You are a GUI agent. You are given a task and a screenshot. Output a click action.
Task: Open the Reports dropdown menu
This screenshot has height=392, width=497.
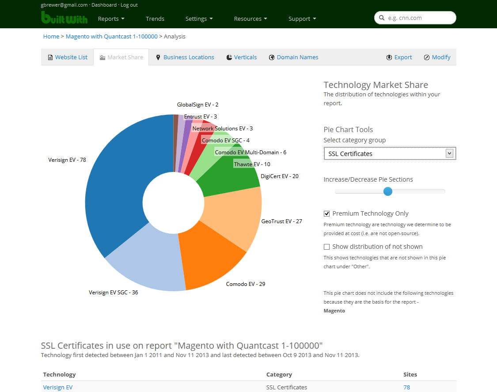click(111, 19)
